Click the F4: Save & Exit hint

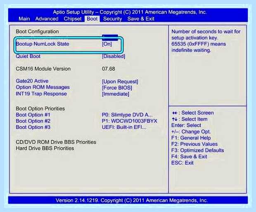click(189, 157)
